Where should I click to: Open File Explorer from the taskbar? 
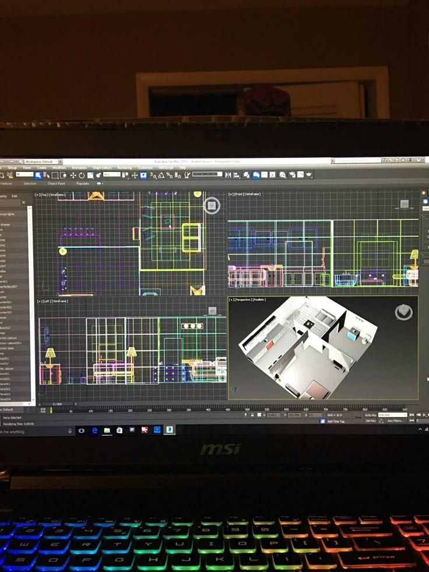pos(107,430)
